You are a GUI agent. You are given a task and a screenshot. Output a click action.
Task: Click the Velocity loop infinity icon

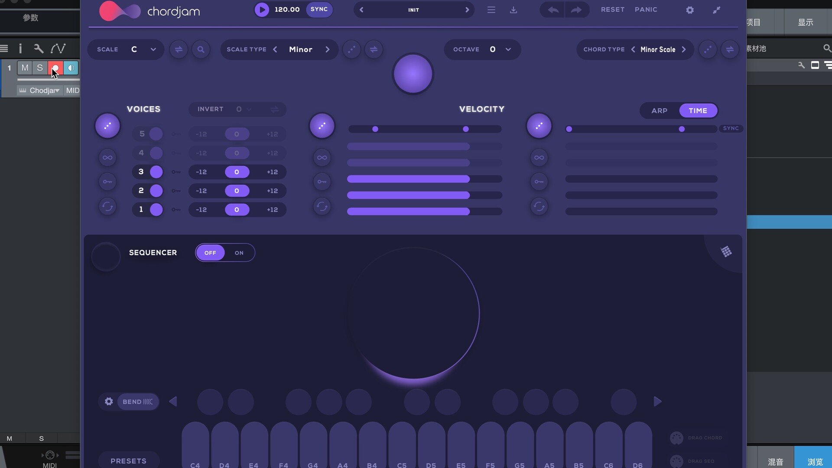(322, 158)
